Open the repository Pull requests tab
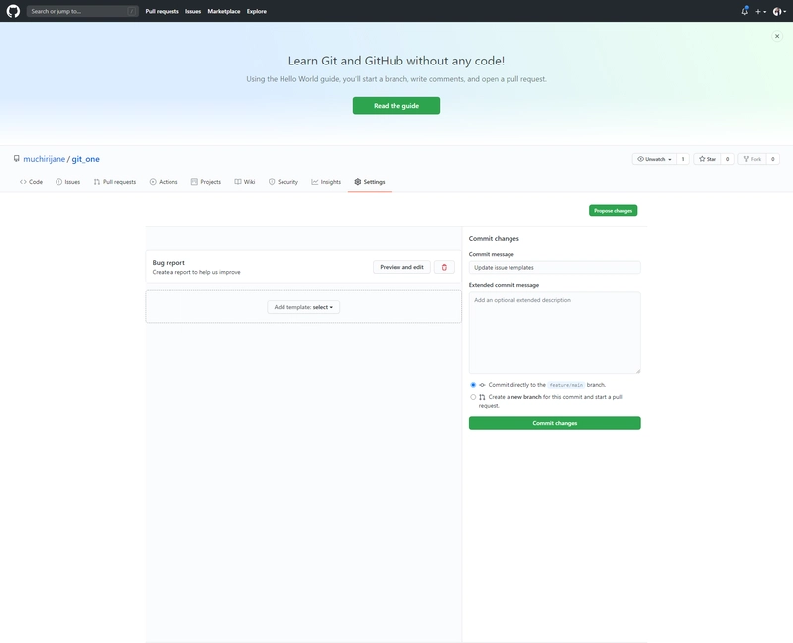The width and height of the screenshot is (793, 643). [115, 182]
